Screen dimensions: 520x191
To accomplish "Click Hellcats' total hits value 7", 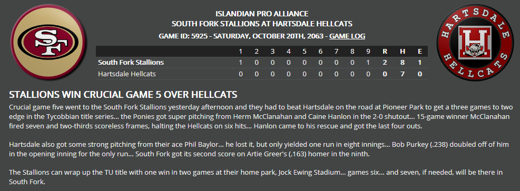I will coord(403,74).
